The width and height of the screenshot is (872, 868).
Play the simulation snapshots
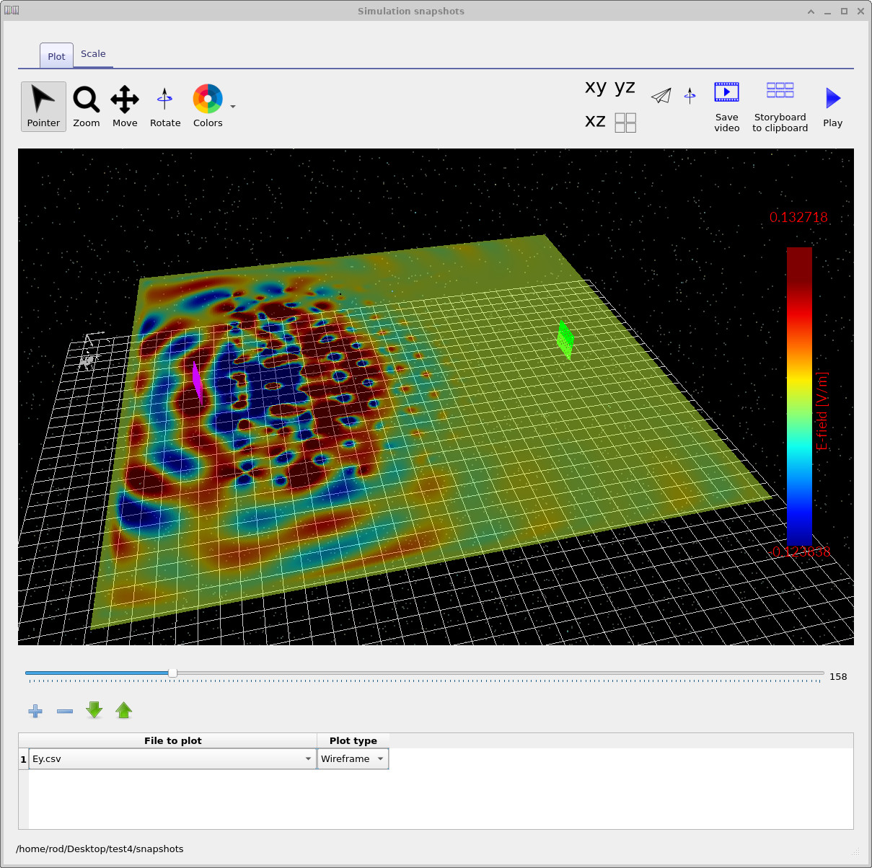[x=832, y=106]
